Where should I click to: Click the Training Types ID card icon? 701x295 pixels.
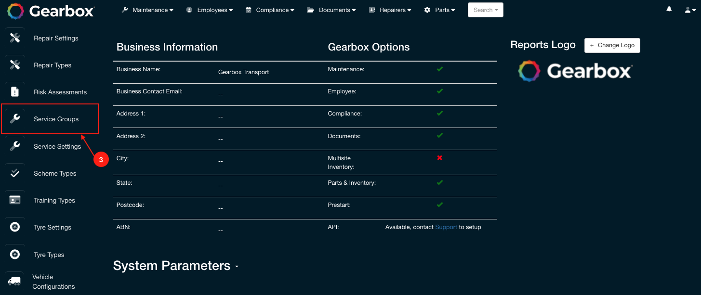pyautogui.click(x=15, y=200)
